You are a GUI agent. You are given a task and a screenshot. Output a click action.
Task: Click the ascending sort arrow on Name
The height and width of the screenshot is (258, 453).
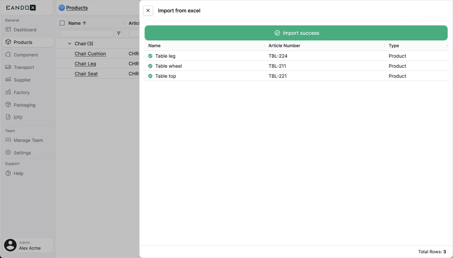coord(84,23)
